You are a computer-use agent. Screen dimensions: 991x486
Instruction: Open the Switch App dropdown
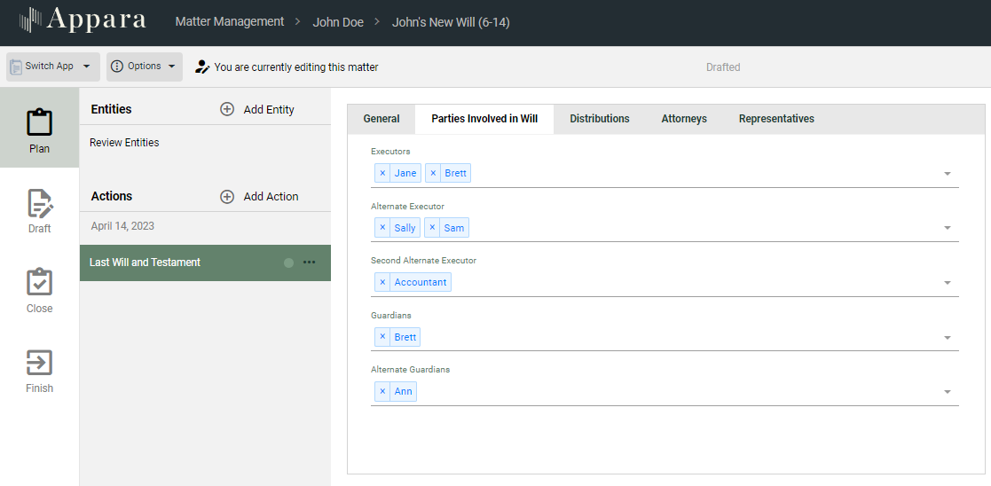point(52,67)
